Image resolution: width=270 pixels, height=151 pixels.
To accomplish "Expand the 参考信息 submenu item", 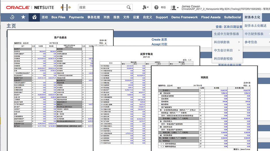I will (x=251, y=42).
